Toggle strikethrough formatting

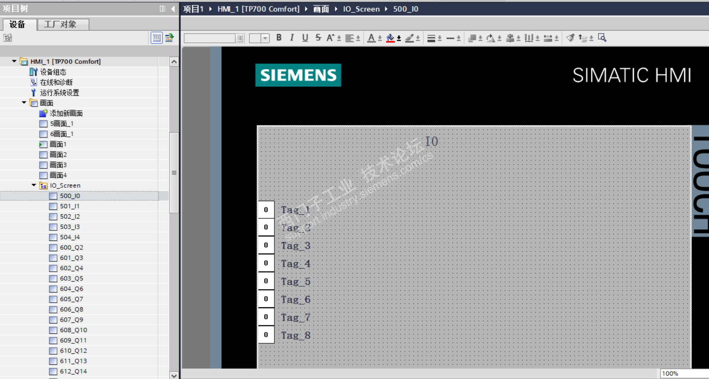[x=318, y=38]
